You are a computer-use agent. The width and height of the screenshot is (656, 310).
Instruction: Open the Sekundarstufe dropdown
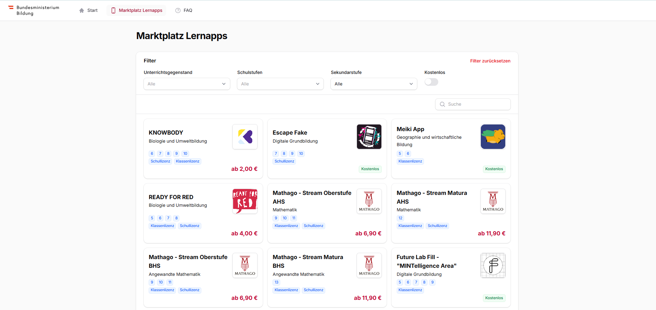tap(374, 84)
